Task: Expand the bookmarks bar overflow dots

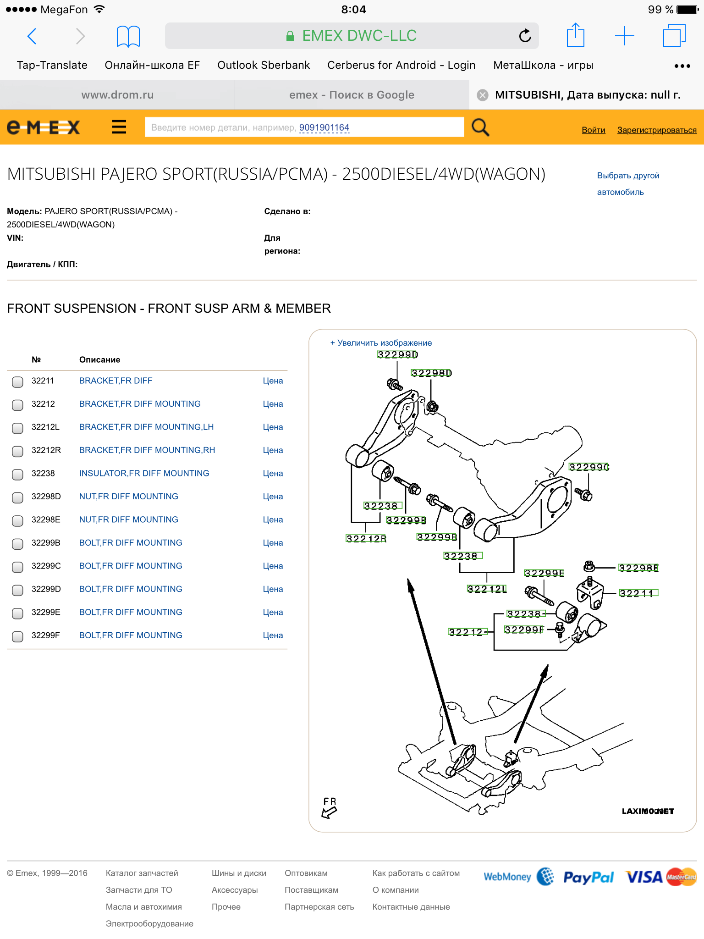Action: [x=682, y=66]
